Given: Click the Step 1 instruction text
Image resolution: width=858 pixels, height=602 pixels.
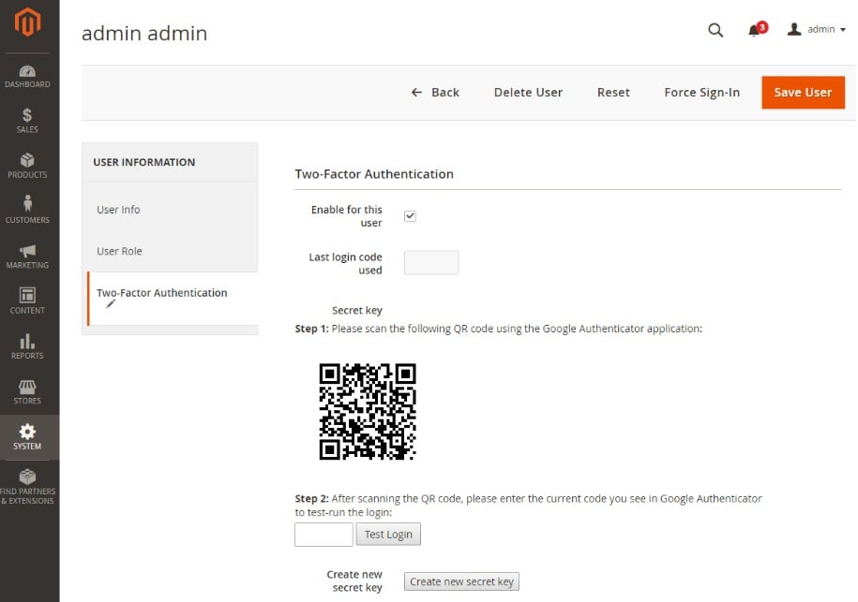Looking at the screenshot, I should pos(499,329).
